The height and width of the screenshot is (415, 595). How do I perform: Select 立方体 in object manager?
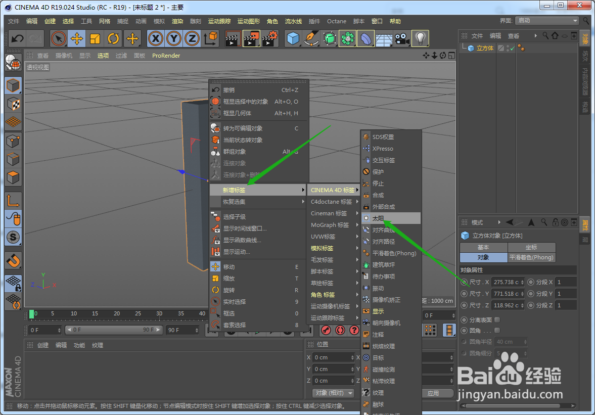tap(485, 48)
